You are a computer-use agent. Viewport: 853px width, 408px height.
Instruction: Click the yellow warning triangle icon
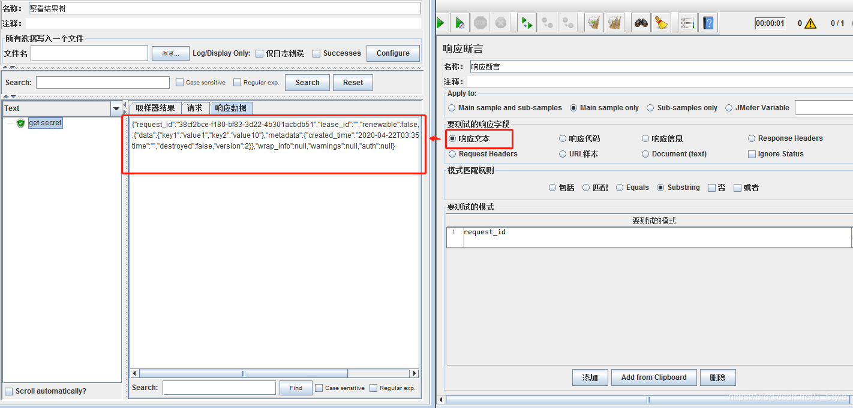pyautogui.click(x=810, y=23)
